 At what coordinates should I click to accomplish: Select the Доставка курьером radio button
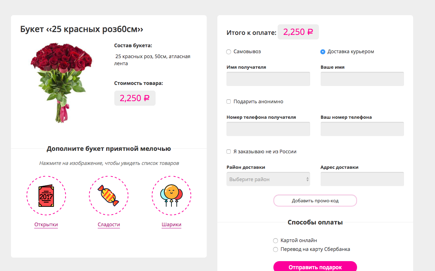click(x=323, y=52)
